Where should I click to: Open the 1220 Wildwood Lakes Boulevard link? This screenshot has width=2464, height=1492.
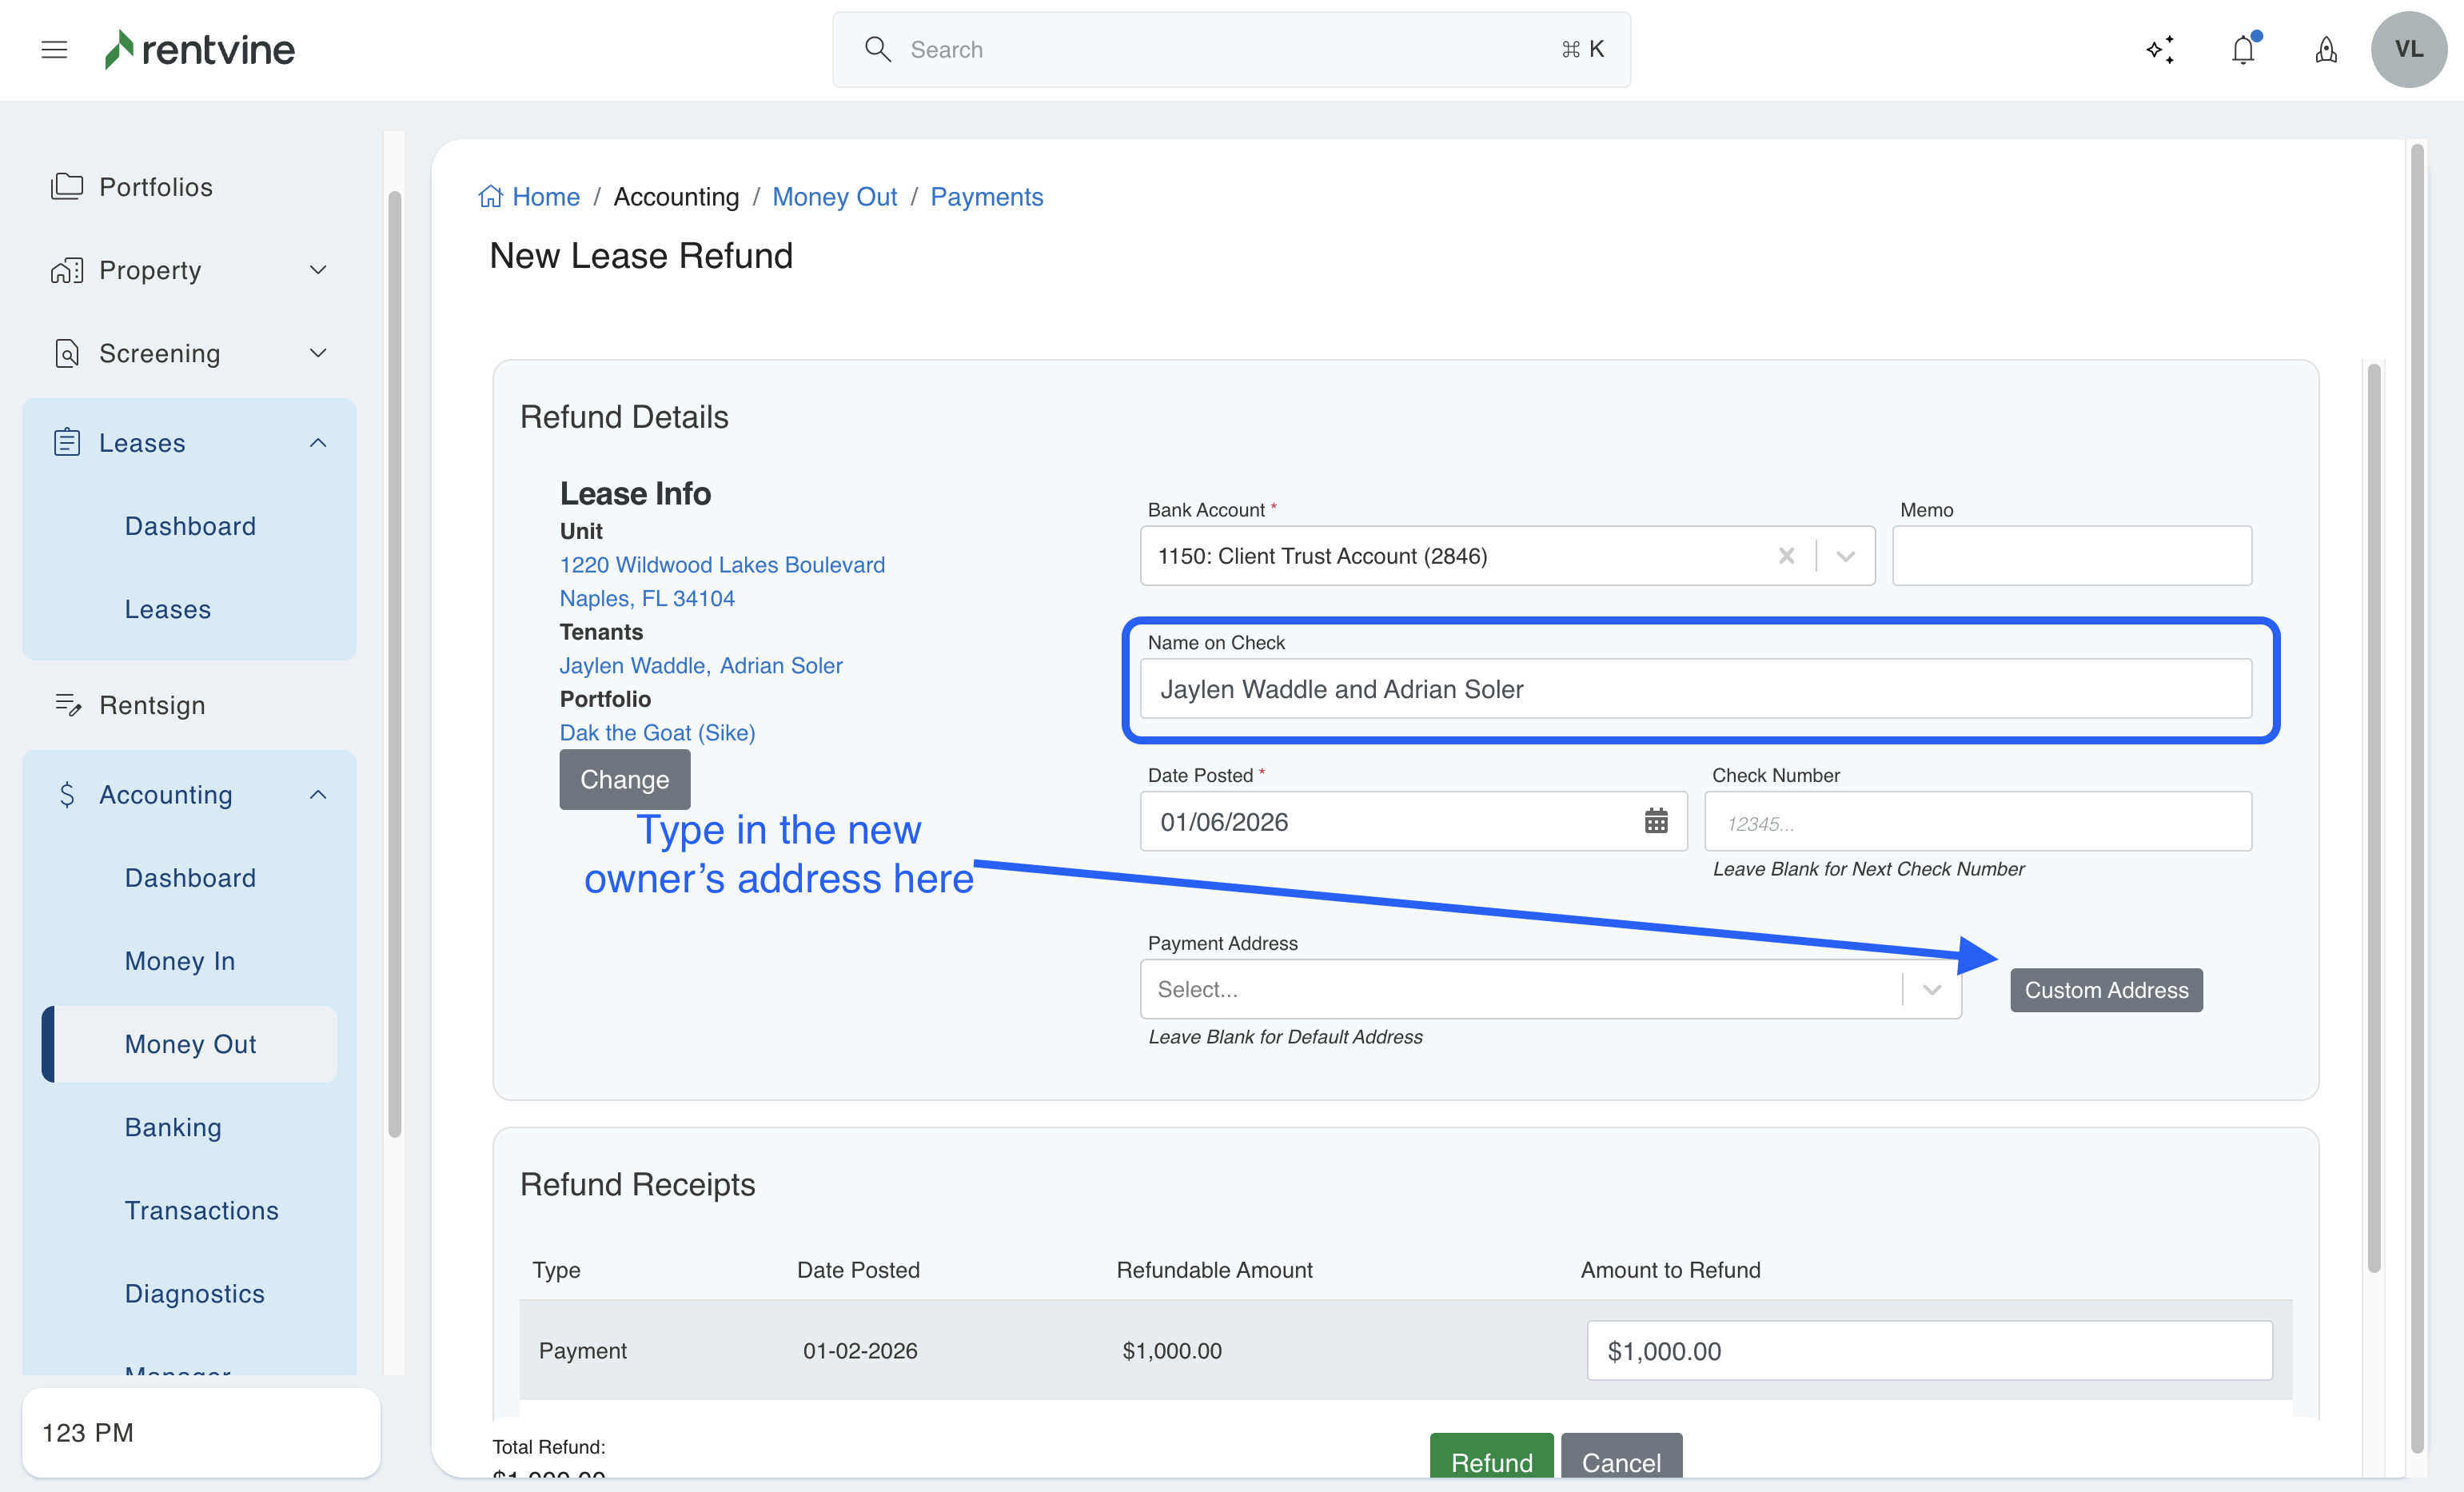[x=722, y=565]
